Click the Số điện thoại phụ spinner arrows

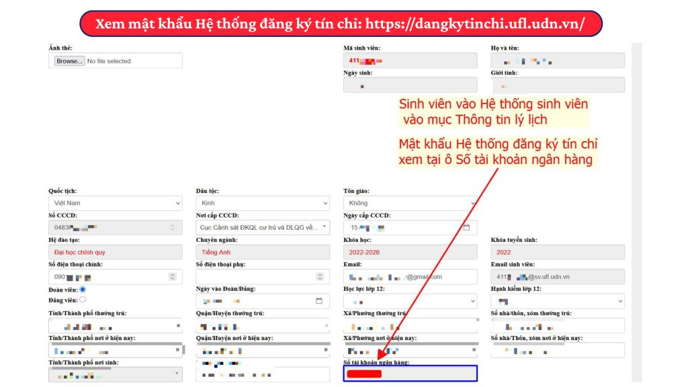click(319, 277)
